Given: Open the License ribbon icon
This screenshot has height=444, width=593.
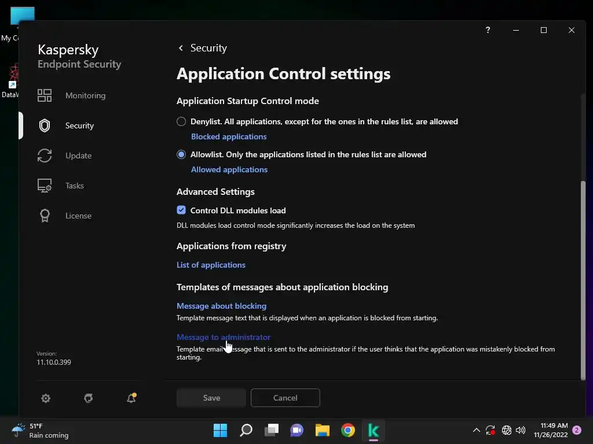Looking at the screenshot, I should pos(45,216).
